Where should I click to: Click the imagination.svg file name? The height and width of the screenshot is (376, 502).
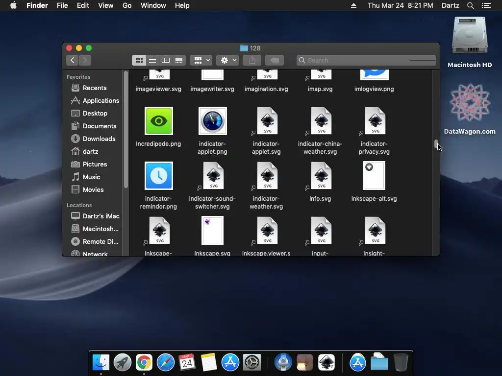point(266,89)
